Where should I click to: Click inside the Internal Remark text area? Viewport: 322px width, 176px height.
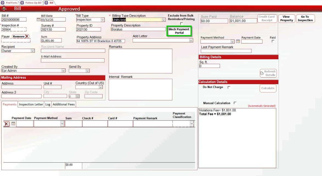click(x=141, y=89)
